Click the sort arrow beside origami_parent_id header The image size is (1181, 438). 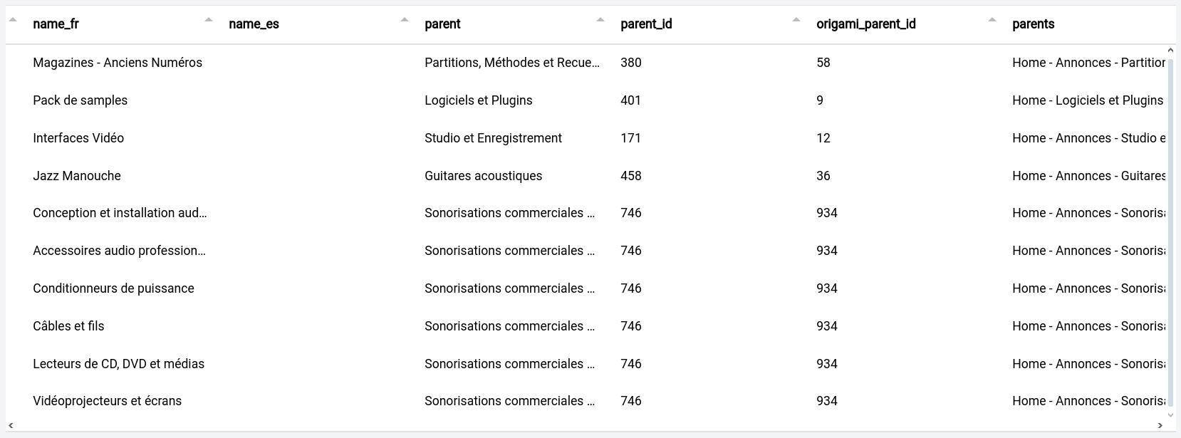point(992,20)
